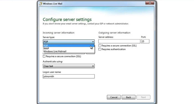The image size is (194, 104).
Task: Click the Outgoing server information label
Action: (x=114, y=33)
